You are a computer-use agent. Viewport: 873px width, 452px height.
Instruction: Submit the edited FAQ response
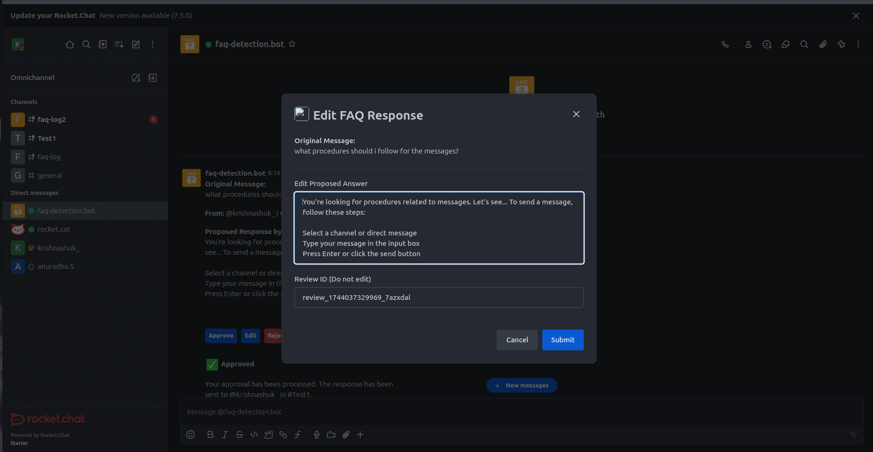tap(563, 340)
